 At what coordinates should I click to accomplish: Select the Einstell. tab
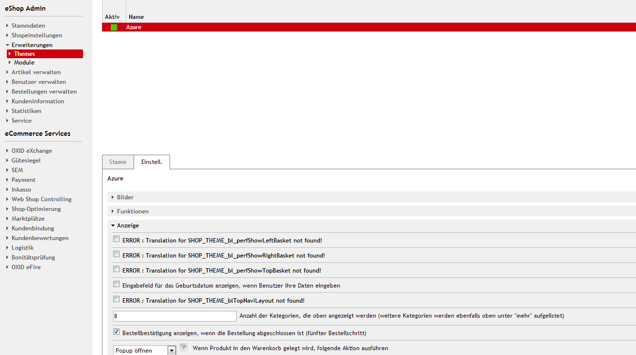click(x=152, y=162)
